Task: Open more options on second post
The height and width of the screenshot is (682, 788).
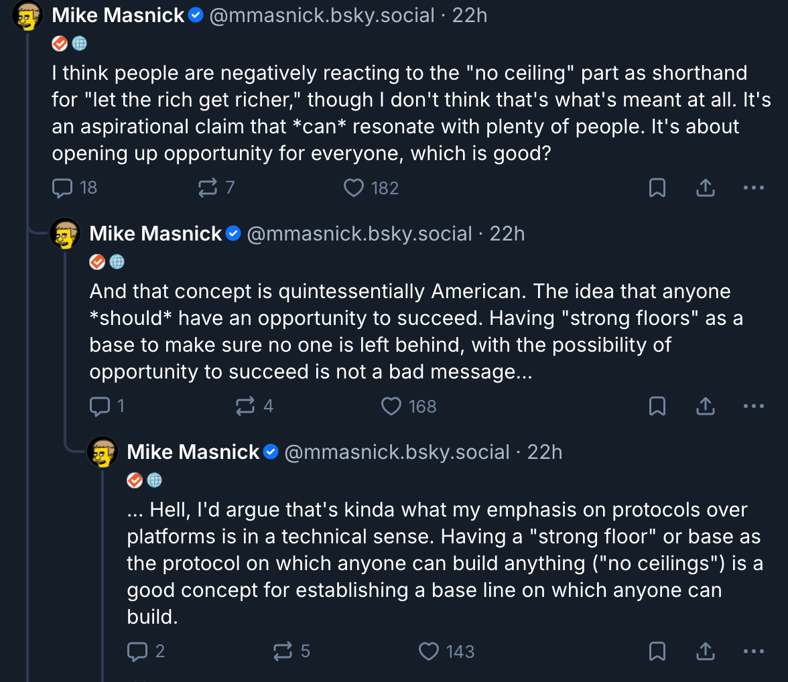Action: point(754,406)
